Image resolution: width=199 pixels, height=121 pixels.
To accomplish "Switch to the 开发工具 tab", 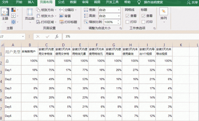I will [x=112, y=2].
